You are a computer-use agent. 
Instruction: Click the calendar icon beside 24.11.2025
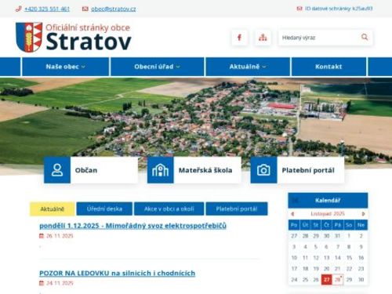click(42, 283)
